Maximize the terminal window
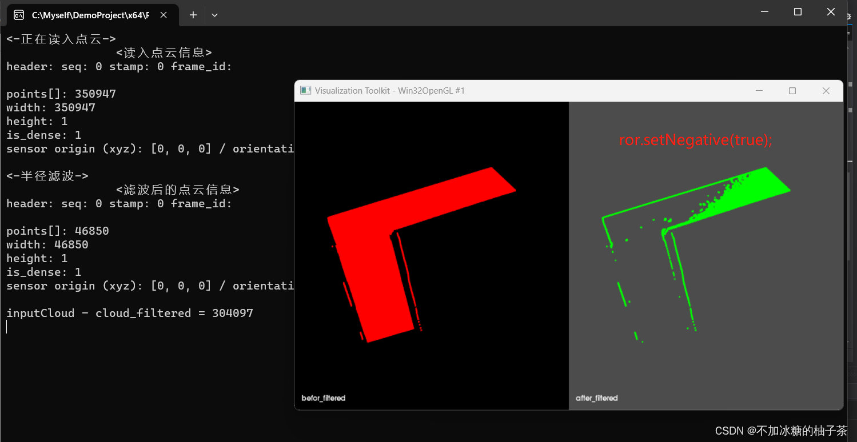This screenshot has height=442, width=857. pyautogui.click(x=798, y=11)
